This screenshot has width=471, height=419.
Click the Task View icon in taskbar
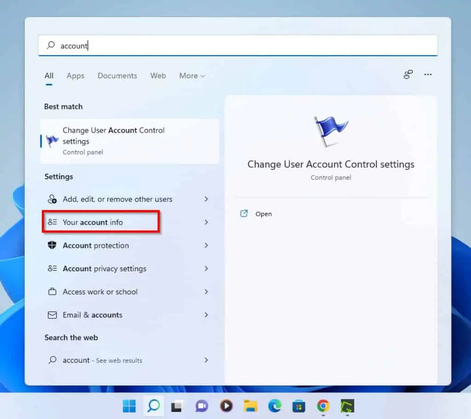point(177,406)
